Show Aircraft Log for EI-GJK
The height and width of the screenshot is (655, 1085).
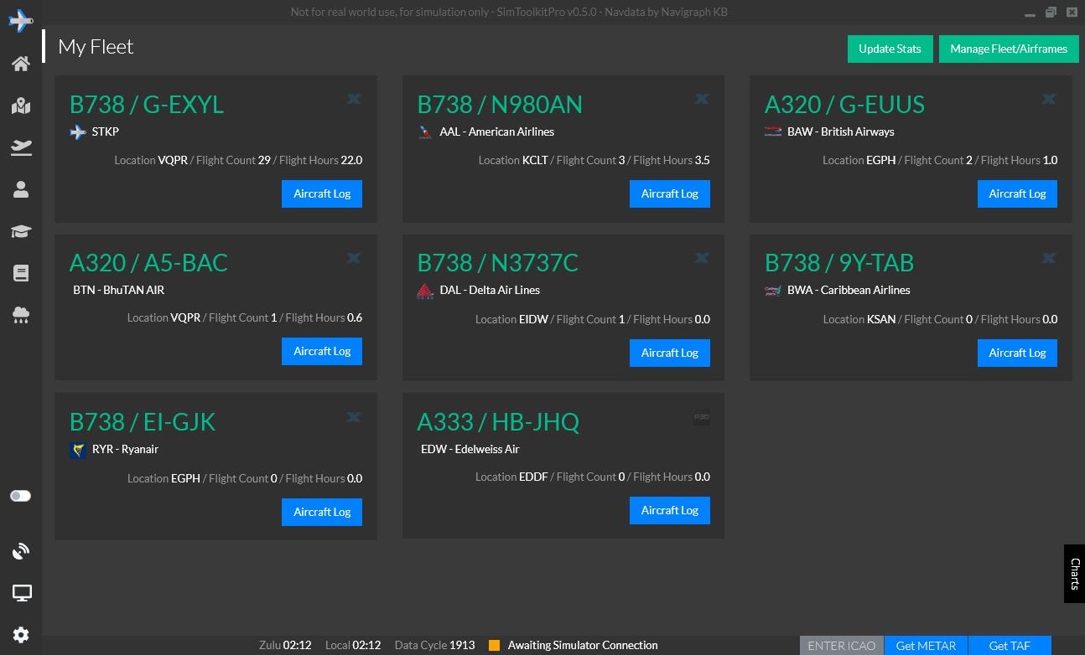322,512
